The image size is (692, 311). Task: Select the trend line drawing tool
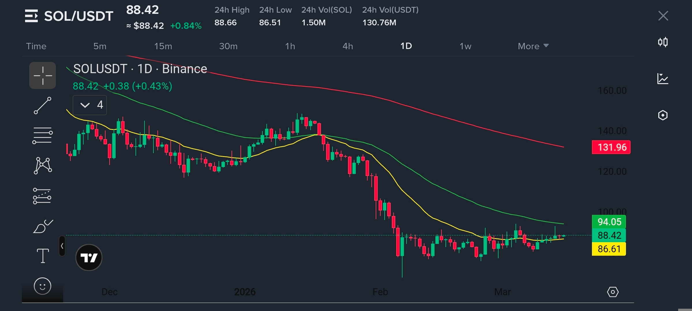pos(42,105)
